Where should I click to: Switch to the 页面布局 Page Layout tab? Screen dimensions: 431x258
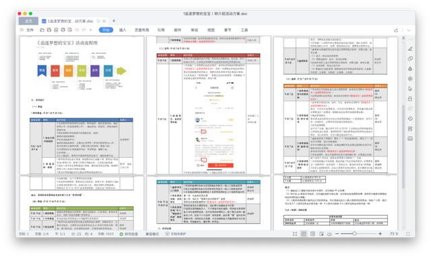coord(142,30)
